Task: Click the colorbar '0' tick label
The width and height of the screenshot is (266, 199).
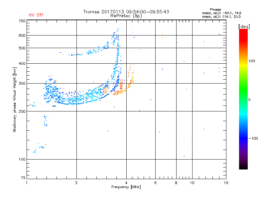Action: tap(249, 100)
